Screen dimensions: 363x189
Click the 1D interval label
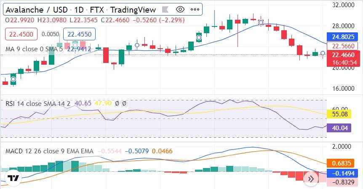tap(79, 10)
